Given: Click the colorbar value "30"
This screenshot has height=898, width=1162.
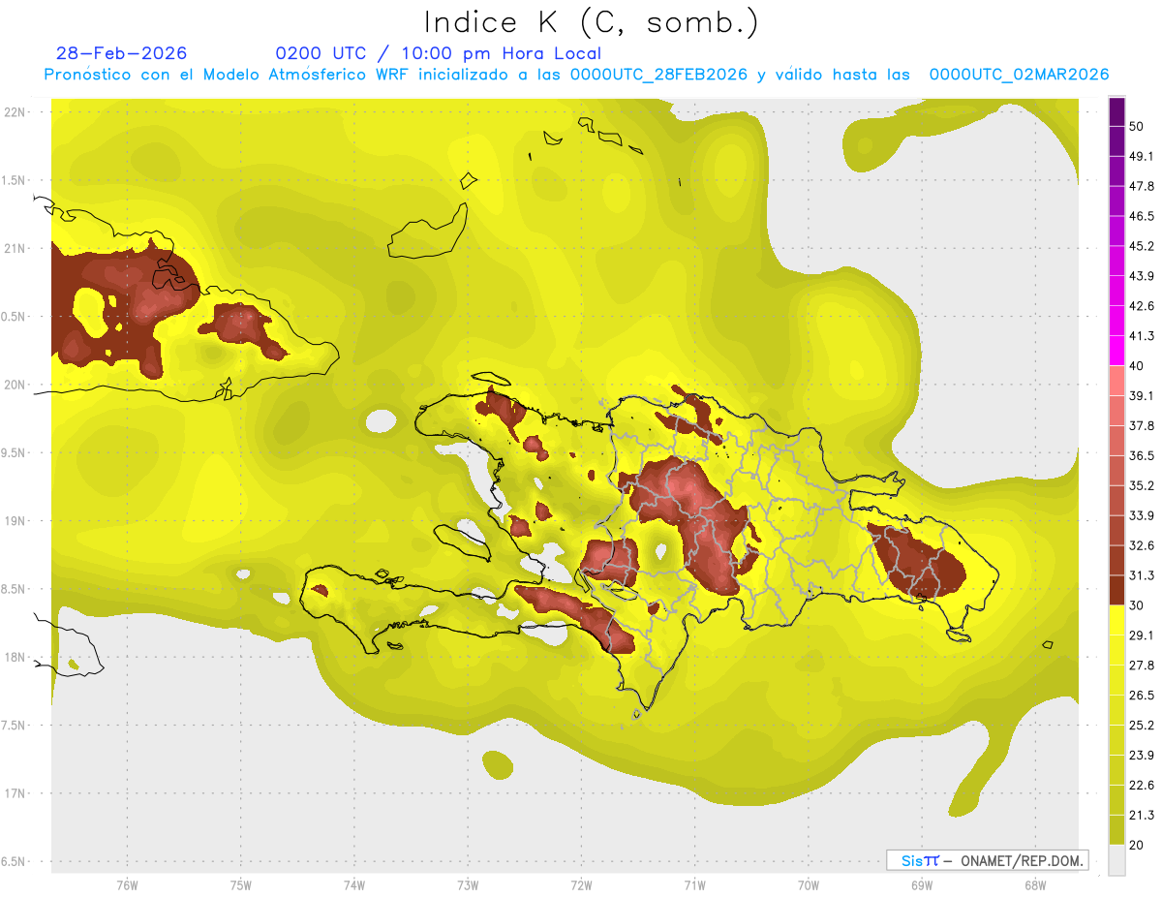Looking at the screenshot, I should click(x=1137, y=605).
